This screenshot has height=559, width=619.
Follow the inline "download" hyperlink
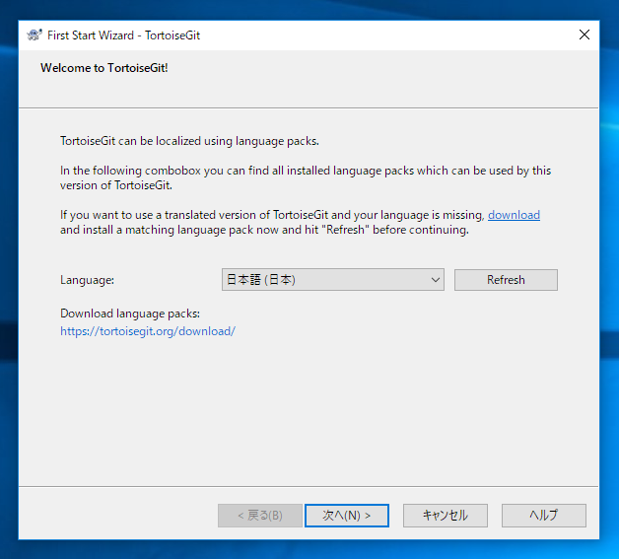tap(514, 215)
